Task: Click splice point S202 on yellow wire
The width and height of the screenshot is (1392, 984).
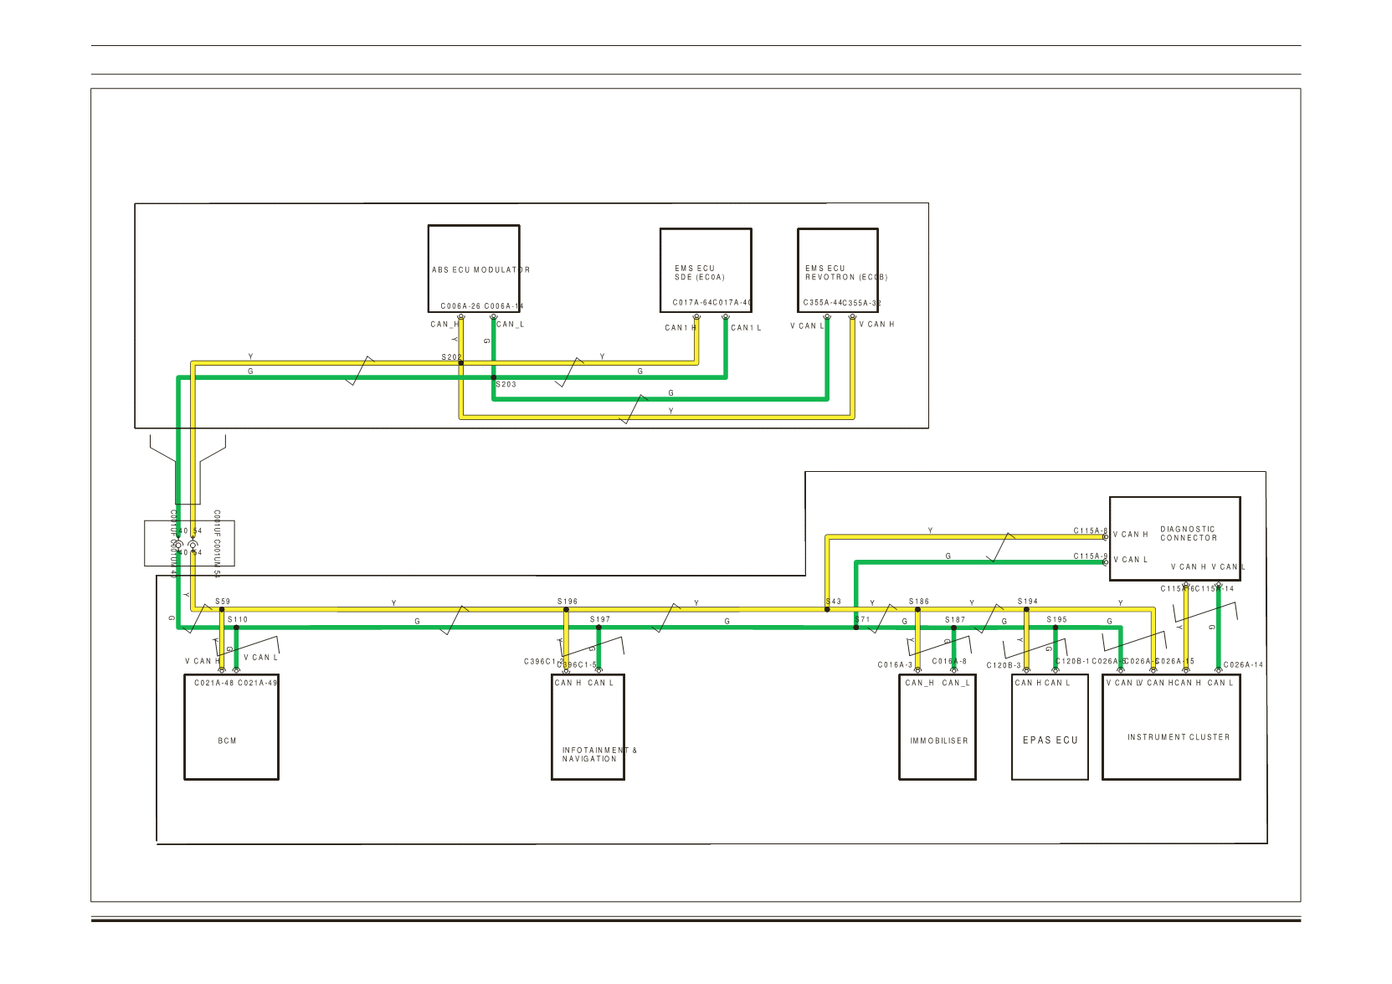Action: pyautogui.click(x=461, y=363)
